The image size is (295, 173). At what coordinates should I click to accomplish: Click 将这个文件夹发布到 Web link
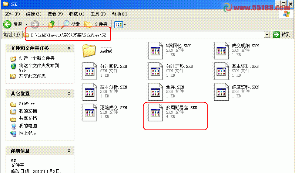tap(39, 68)
